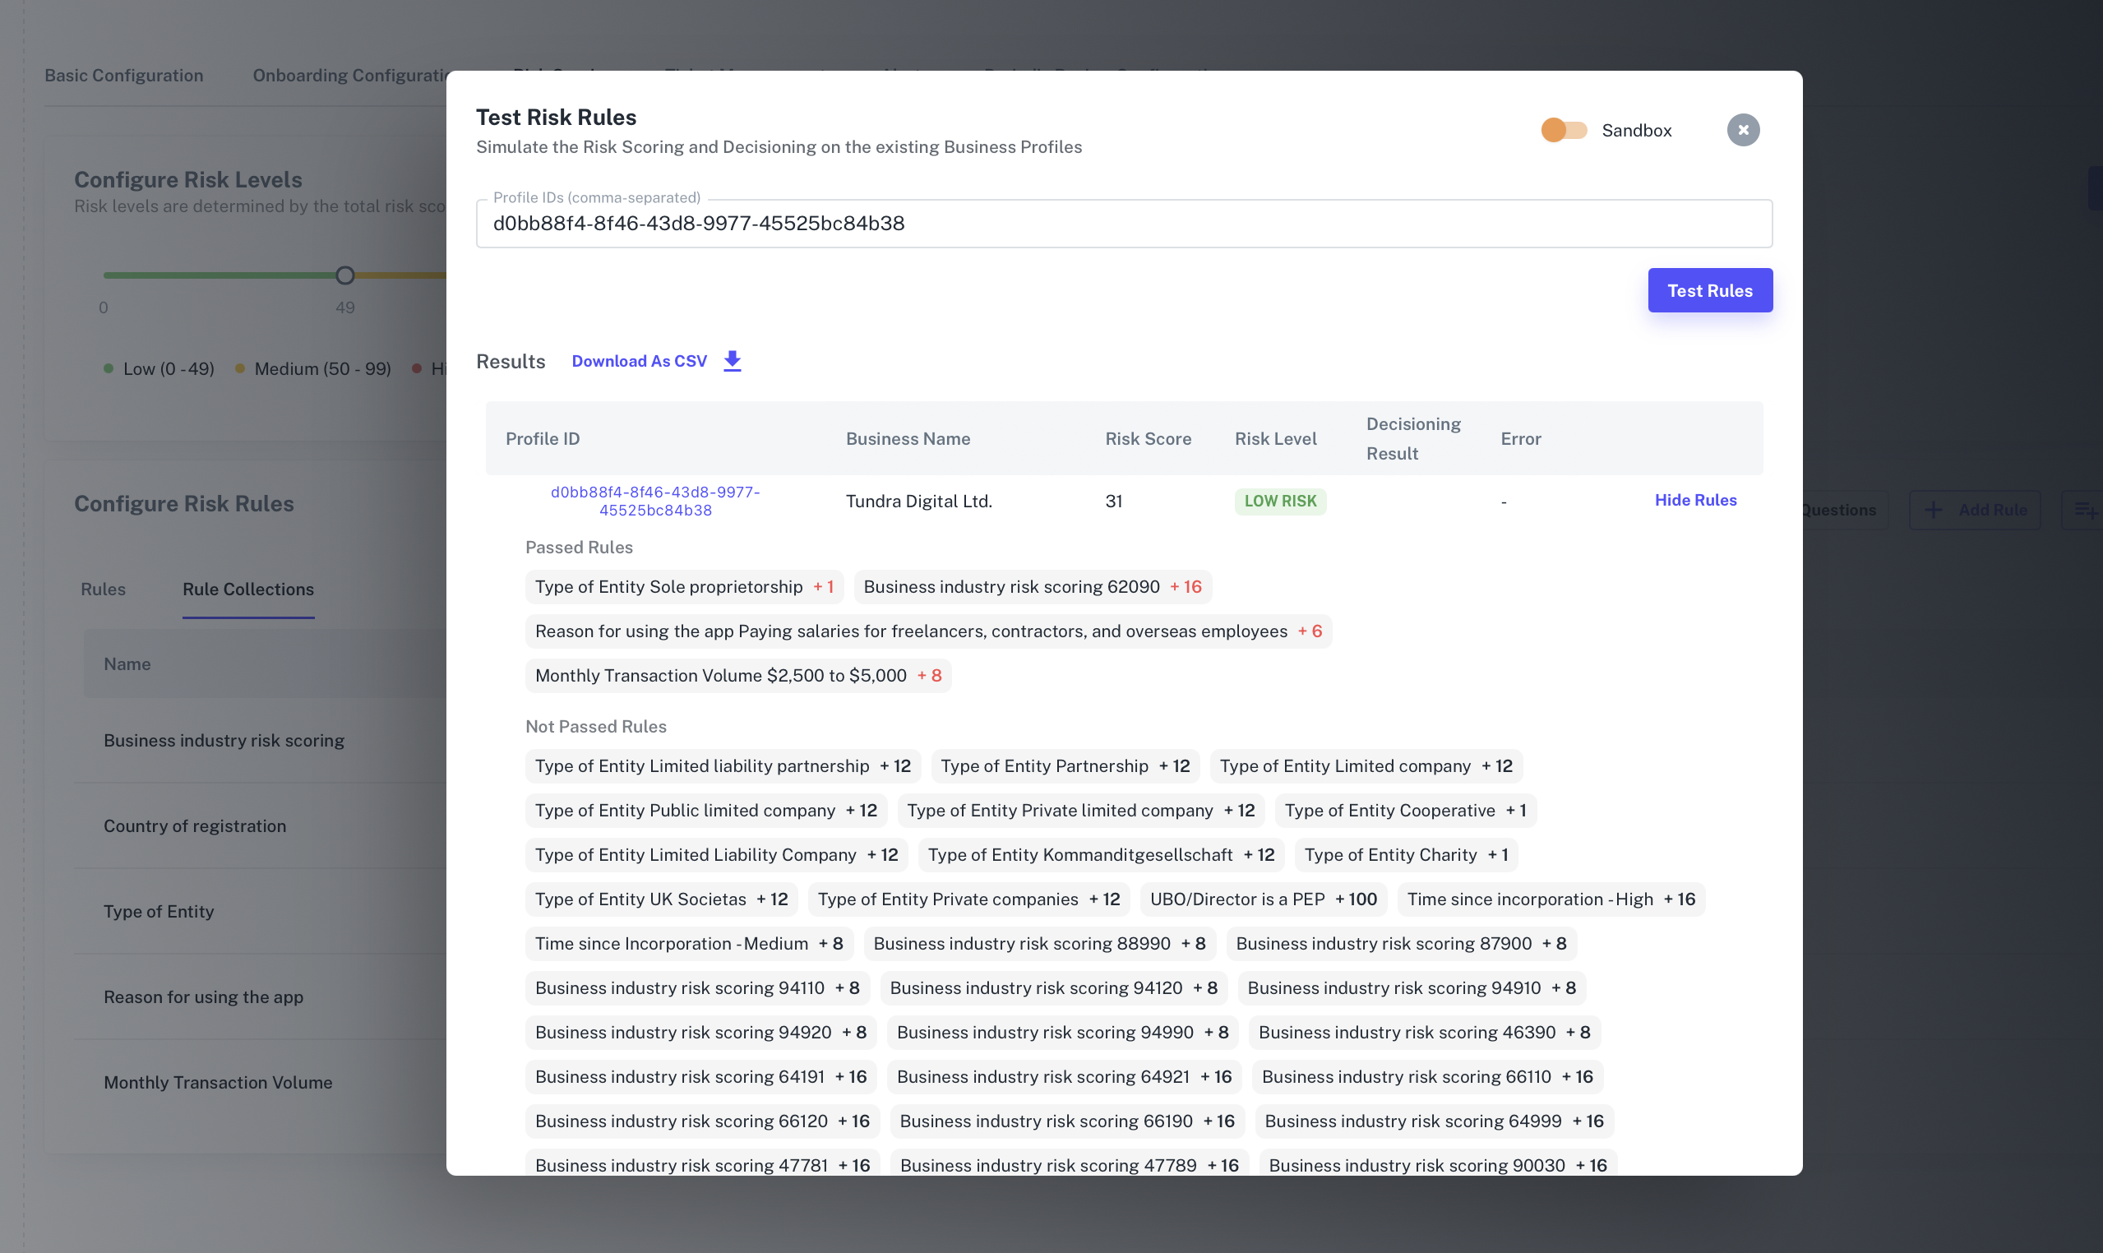
Task: Click Download As CSV link
Action: [639, 362]
